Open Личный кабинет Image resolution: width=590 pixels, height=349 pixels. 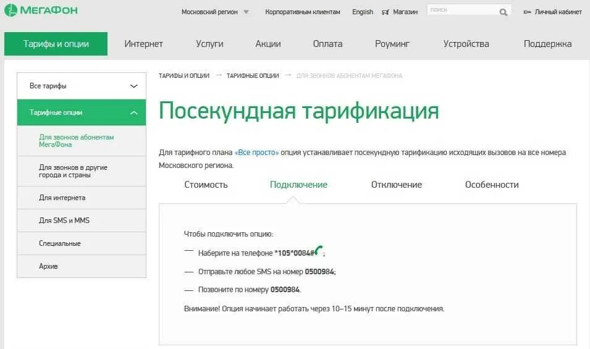tap(558, 12)
